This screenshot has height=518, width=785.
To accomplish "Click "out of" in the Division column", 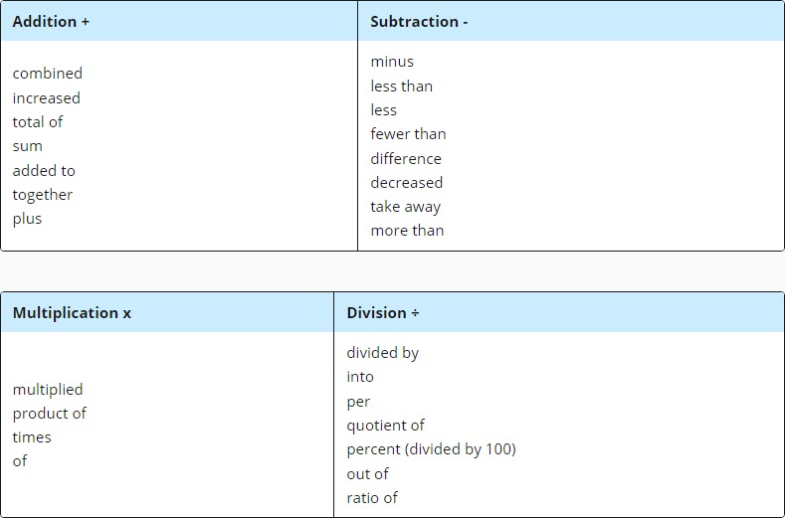I will click(x=367, y=473).
